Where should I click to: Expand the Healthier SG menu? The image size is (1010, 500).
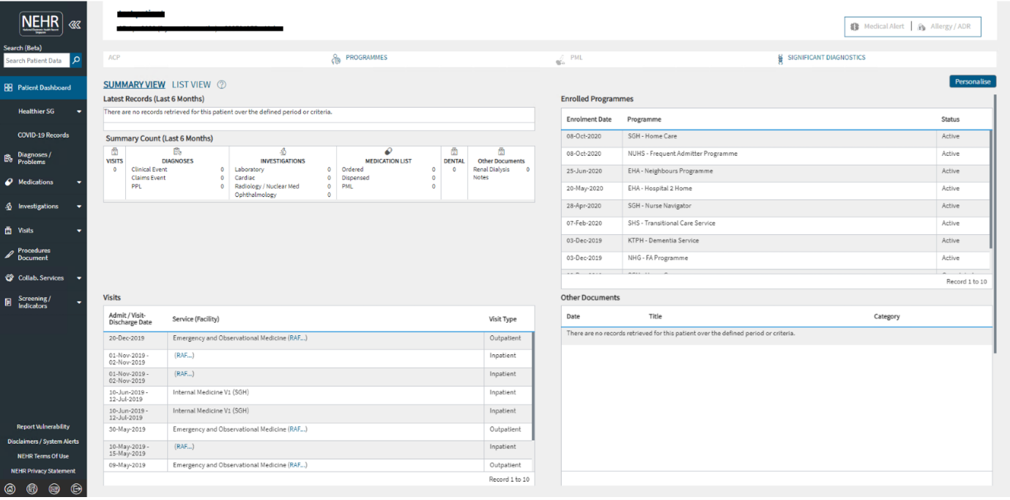click(x=79, y=112)
